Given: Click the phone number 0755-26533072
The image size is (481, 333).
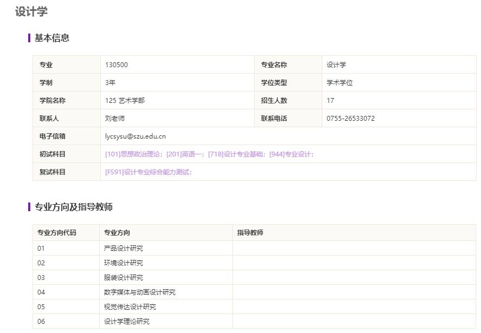Looking at the screenshot, I should coord(350,119).
